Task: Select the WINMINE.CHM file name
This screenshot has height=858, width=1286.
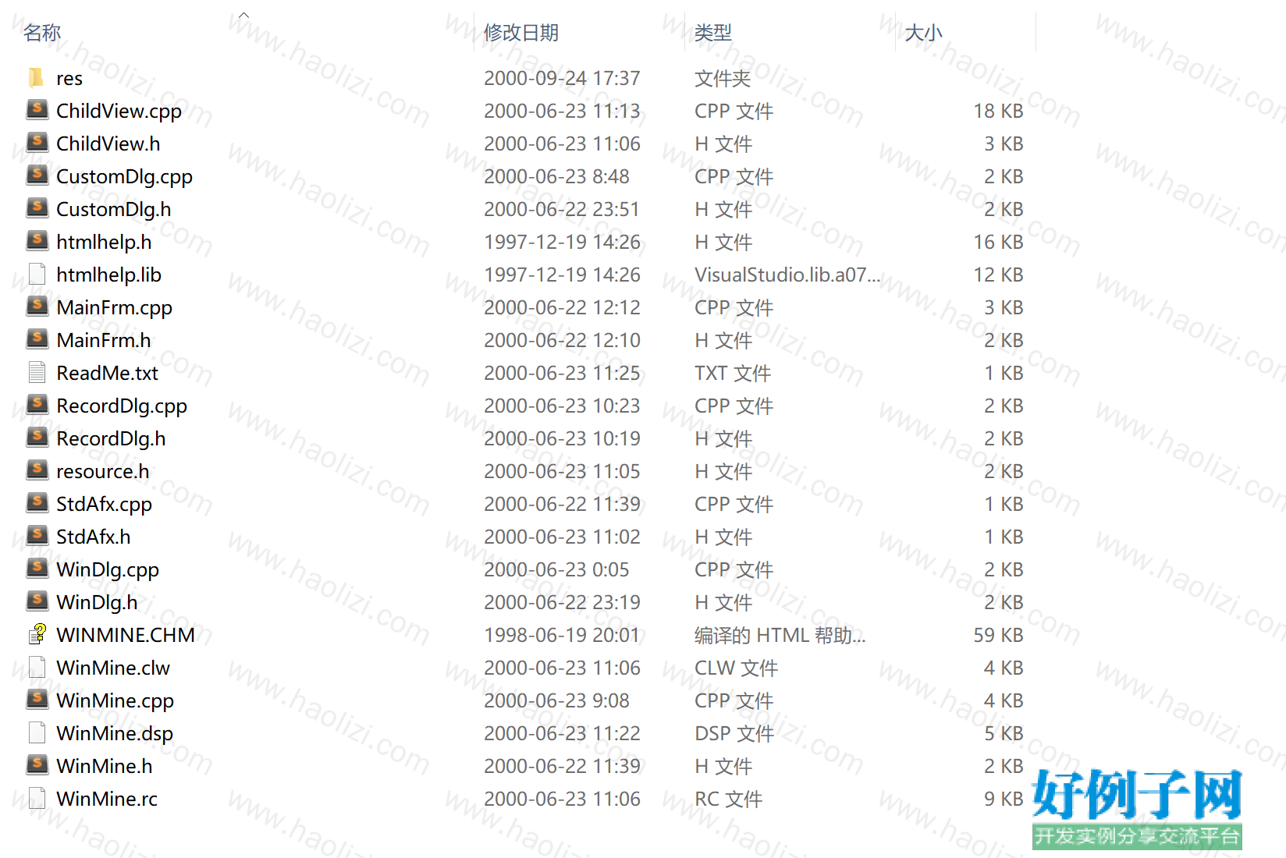Action: point(126,636)
